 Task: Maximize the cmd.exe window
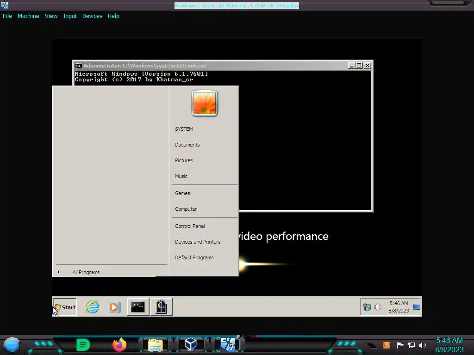pyautogui.click(x=359, y=66)
